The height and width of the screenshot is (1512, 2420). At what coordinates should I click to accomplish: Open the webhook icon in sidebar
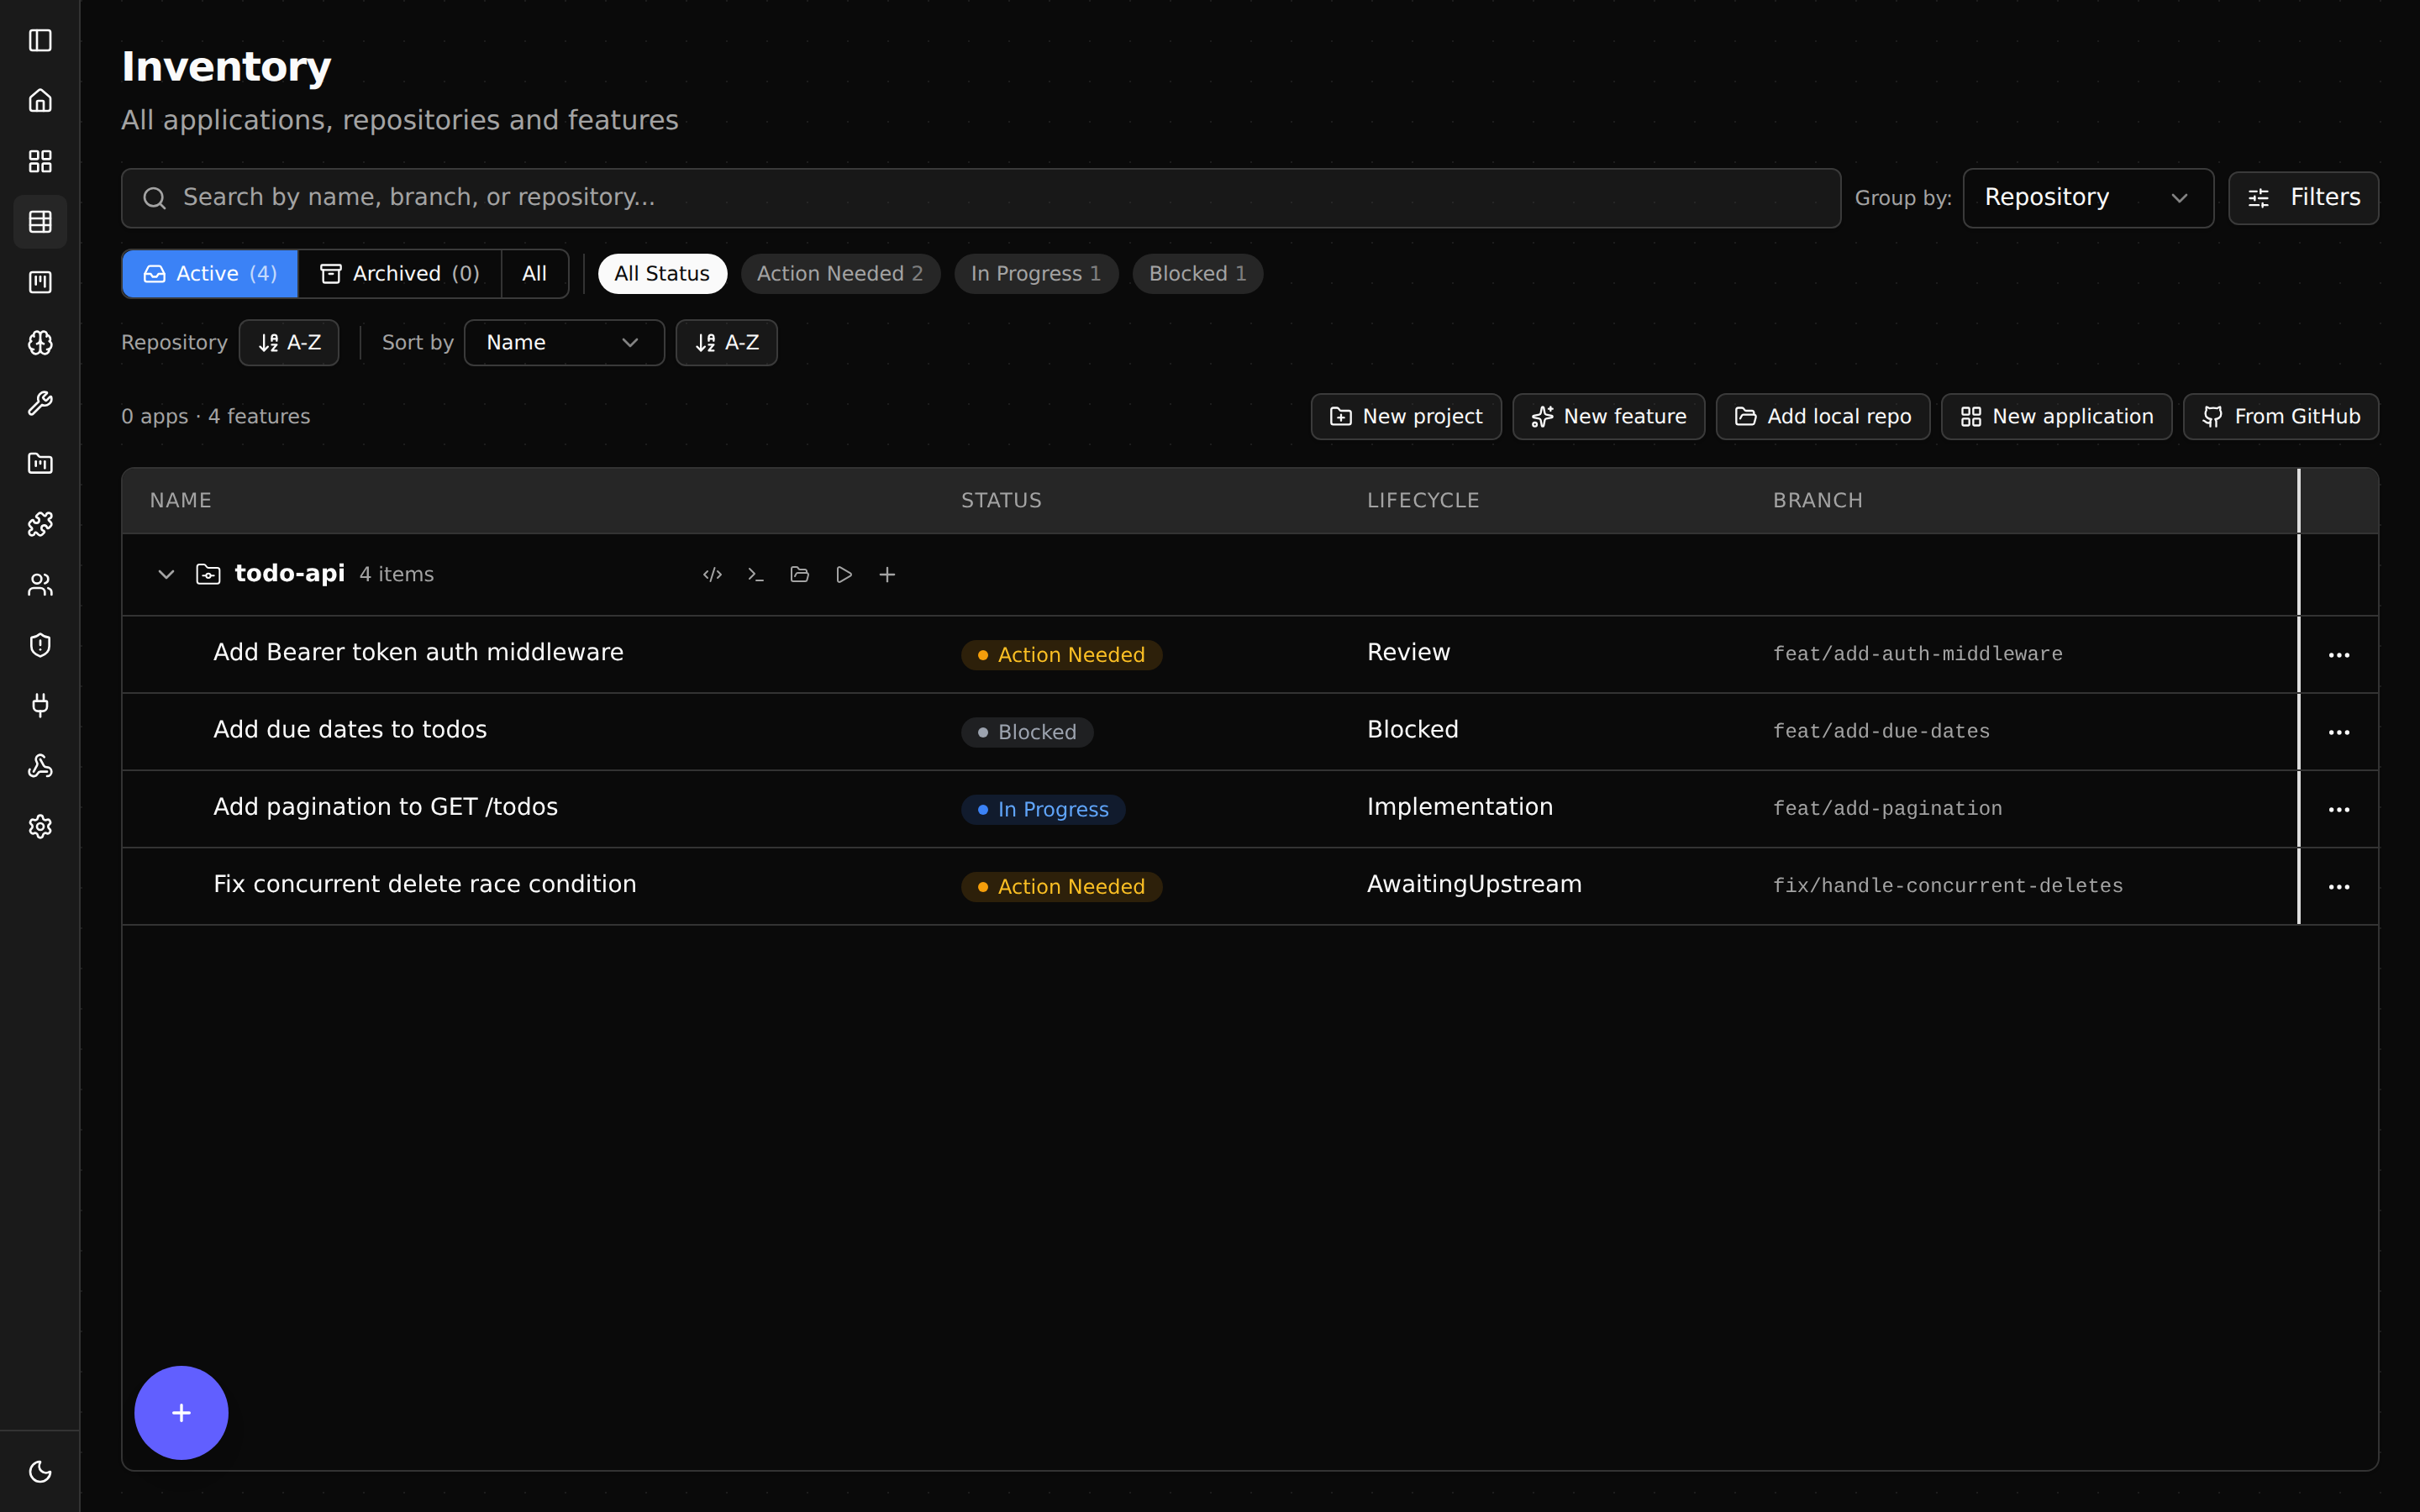coord(40,766)
